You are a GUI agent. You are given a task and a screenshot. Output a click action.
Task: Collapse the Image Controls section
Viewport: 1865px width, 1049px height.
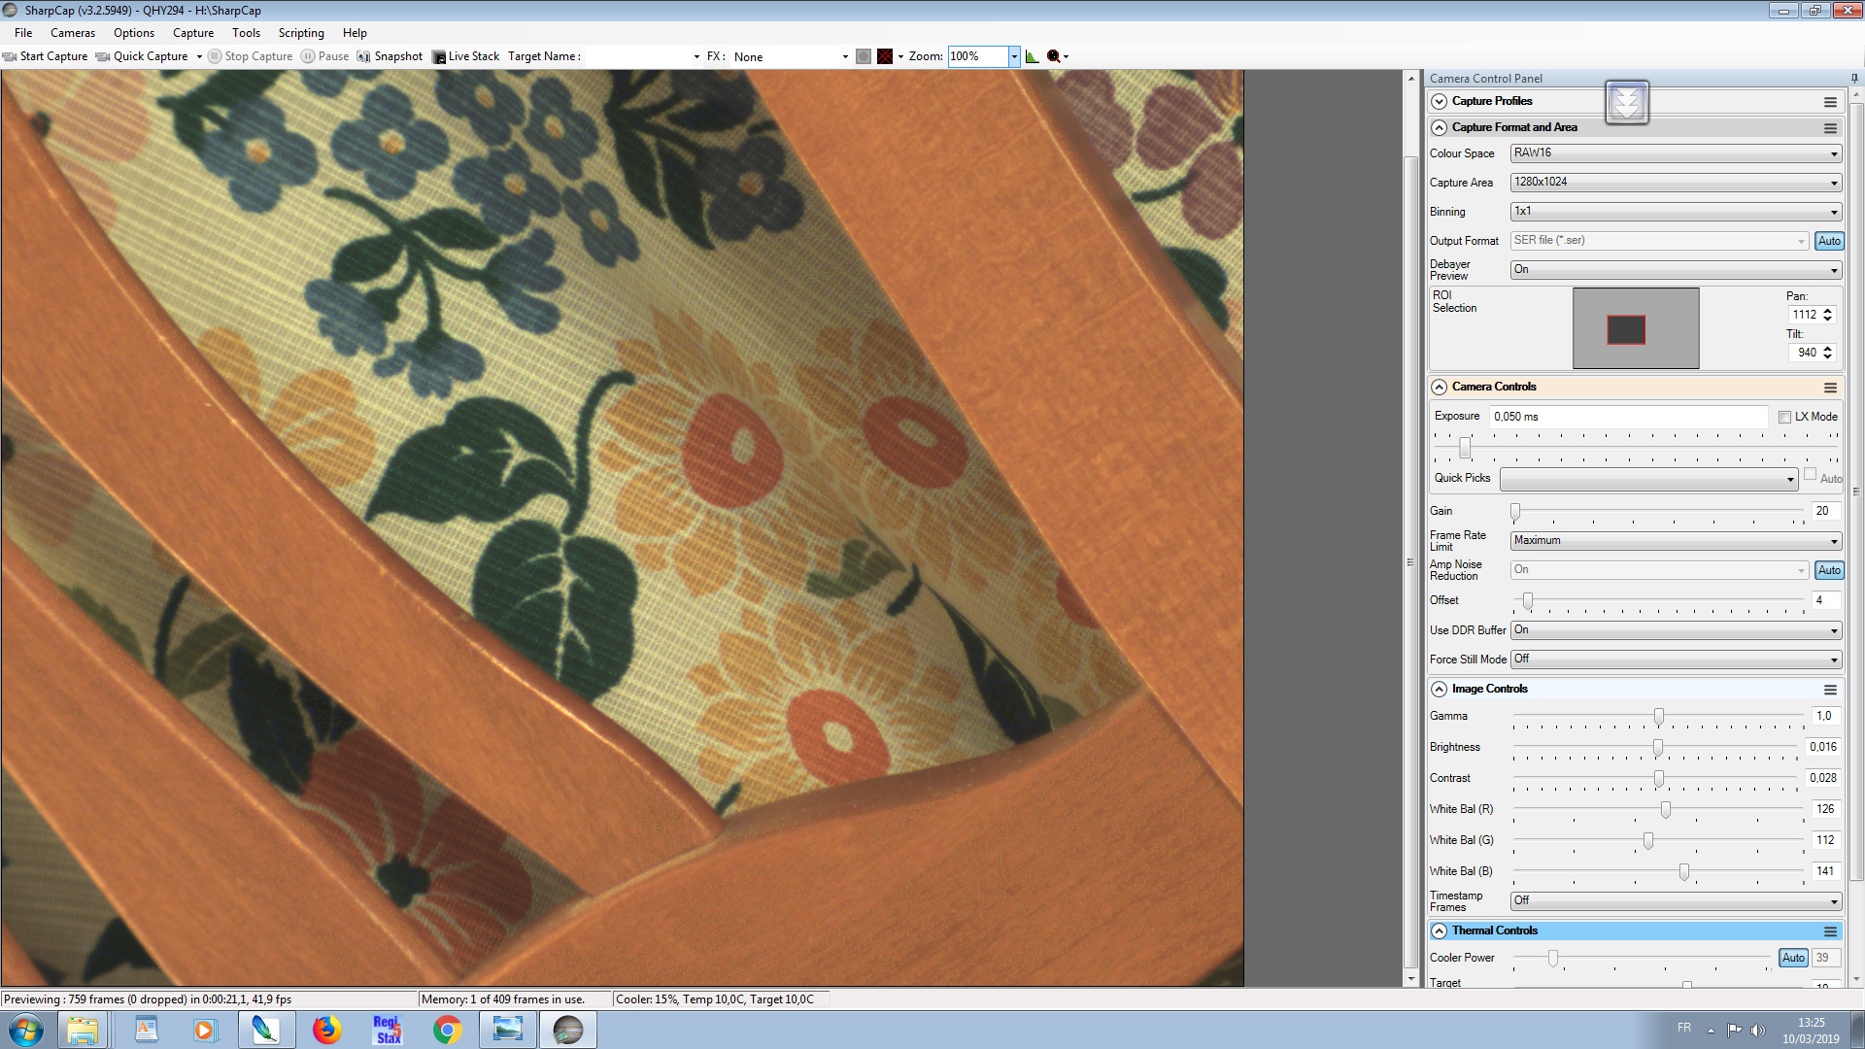1439,690
